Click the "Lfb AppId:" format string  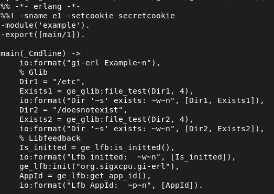[x=109, y=186]
